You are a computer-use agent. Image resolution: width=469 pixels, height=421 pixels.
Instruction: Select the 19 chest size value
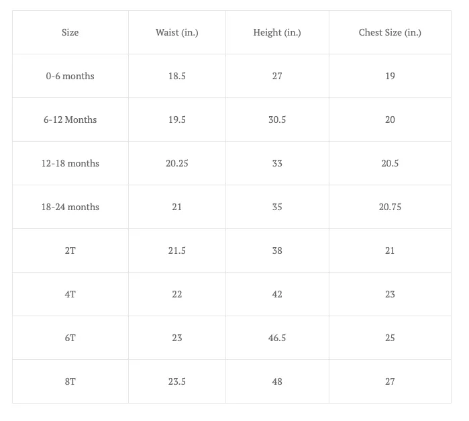click(x=390, y=76)
